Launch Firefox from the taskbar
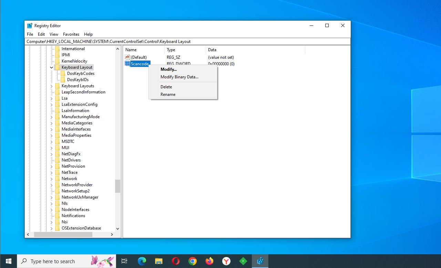Image resolution: width=441 pixels, height=268 pixels. 209,261
